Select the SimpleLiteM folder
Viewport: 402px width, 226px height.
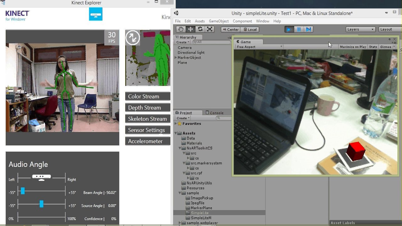pos(198,218)
